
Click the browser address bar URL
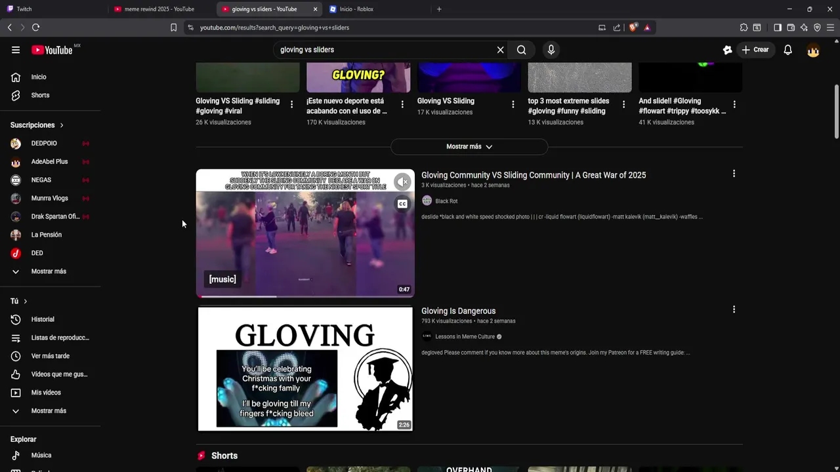[x=274, y=28]
